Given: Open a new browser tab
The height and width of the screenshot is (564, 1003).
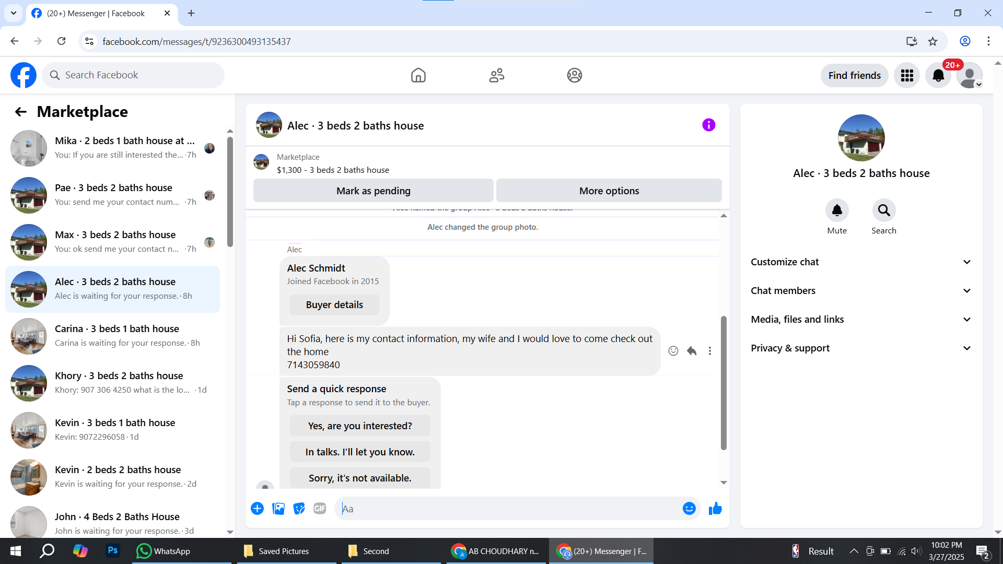Looking at the screenshot, I should [x=191, y=14].
